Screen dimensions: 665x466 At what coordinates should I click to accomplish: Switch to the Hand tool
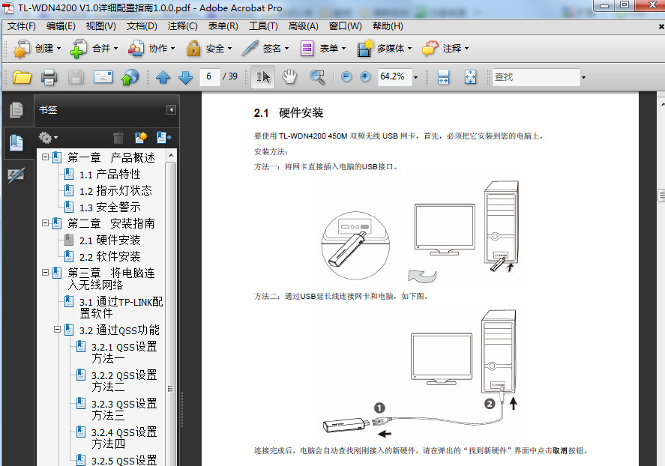pos(288,76)
